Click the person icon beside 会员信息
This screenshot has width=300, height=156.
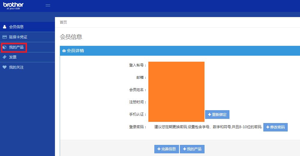click(x=5, y=27)
